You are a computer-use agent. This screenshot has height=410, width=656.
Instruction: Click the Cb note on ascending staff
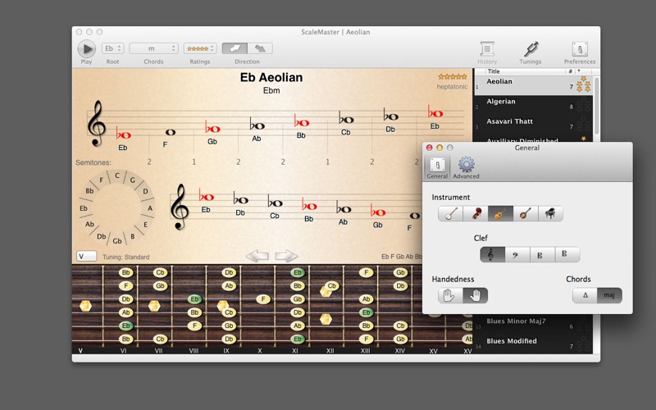(346, 119)
